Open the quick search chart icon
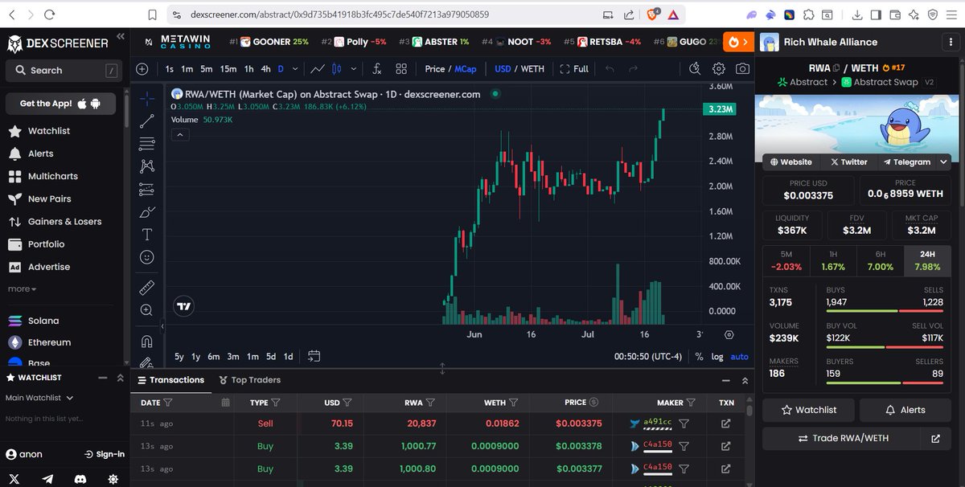The image size is (965, 487). tap(695, 69)
